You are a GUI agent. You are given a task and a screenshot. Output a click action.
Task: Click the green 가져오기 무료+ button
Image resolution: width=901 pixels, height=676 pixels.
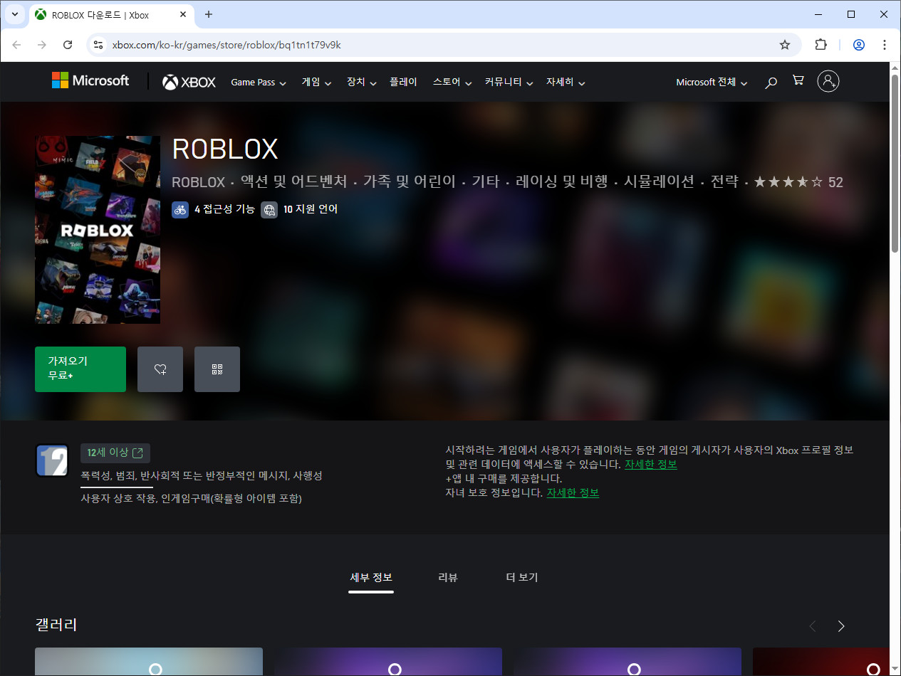(80, 369)
